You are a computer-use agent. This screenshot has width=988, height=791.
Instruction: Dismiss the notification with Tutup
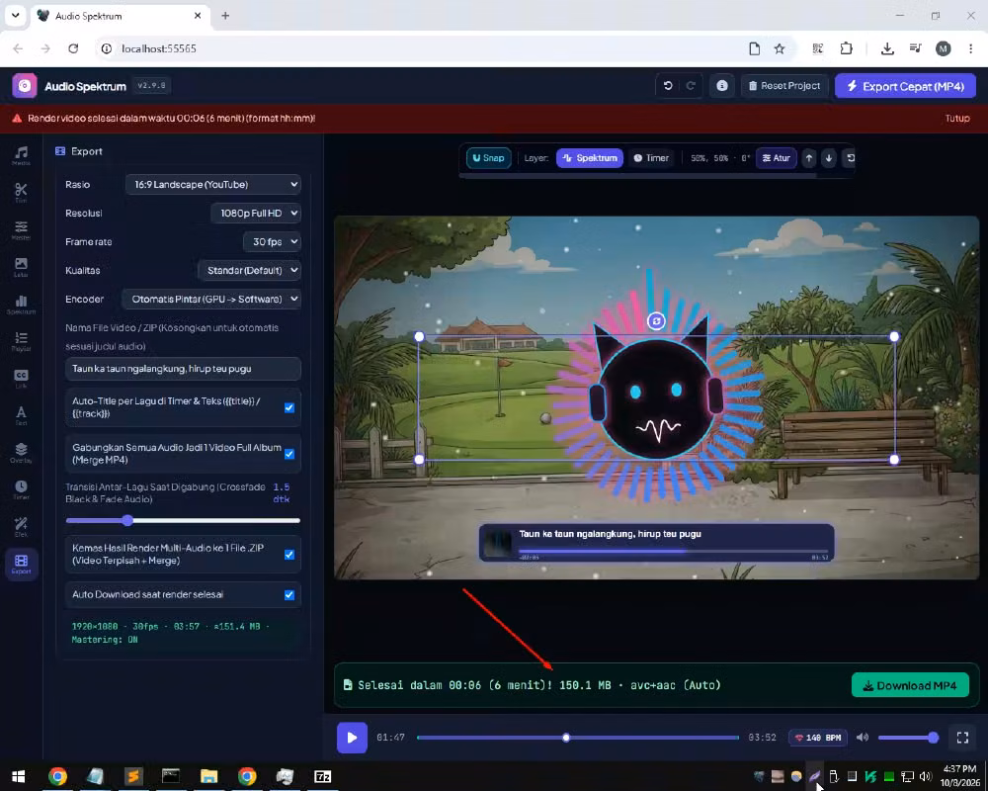pos(957,118)
